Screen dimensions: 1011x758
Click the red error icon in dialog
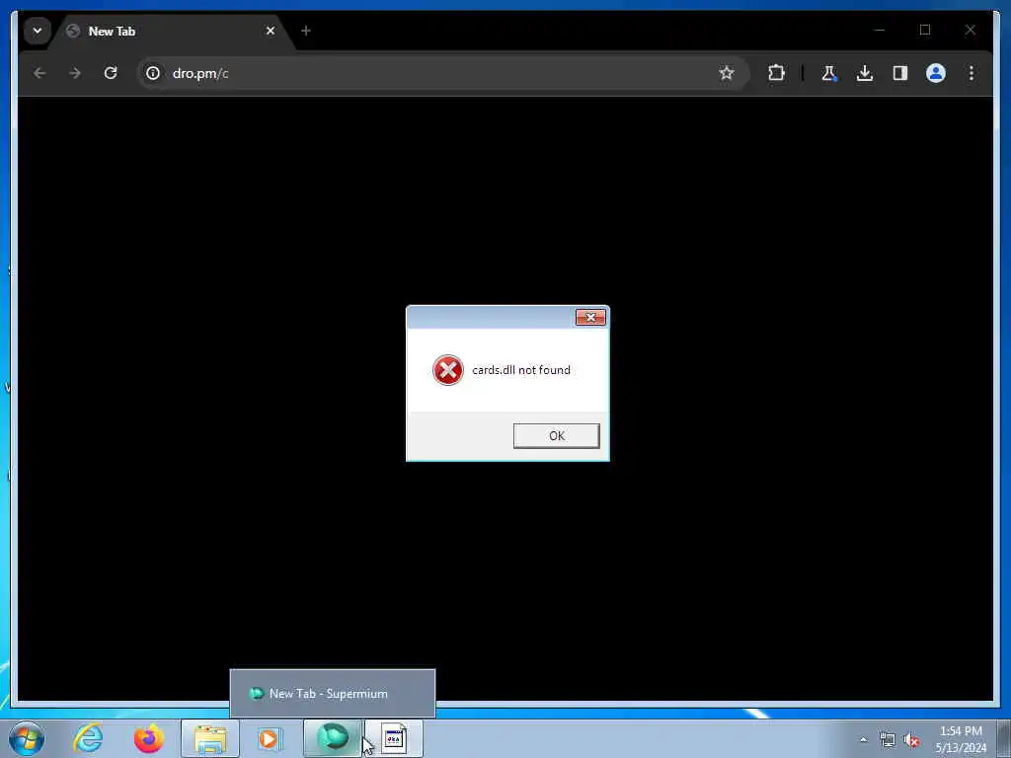[x=447, y=371]
